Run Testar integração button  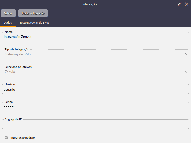click(x=33, y=13)
